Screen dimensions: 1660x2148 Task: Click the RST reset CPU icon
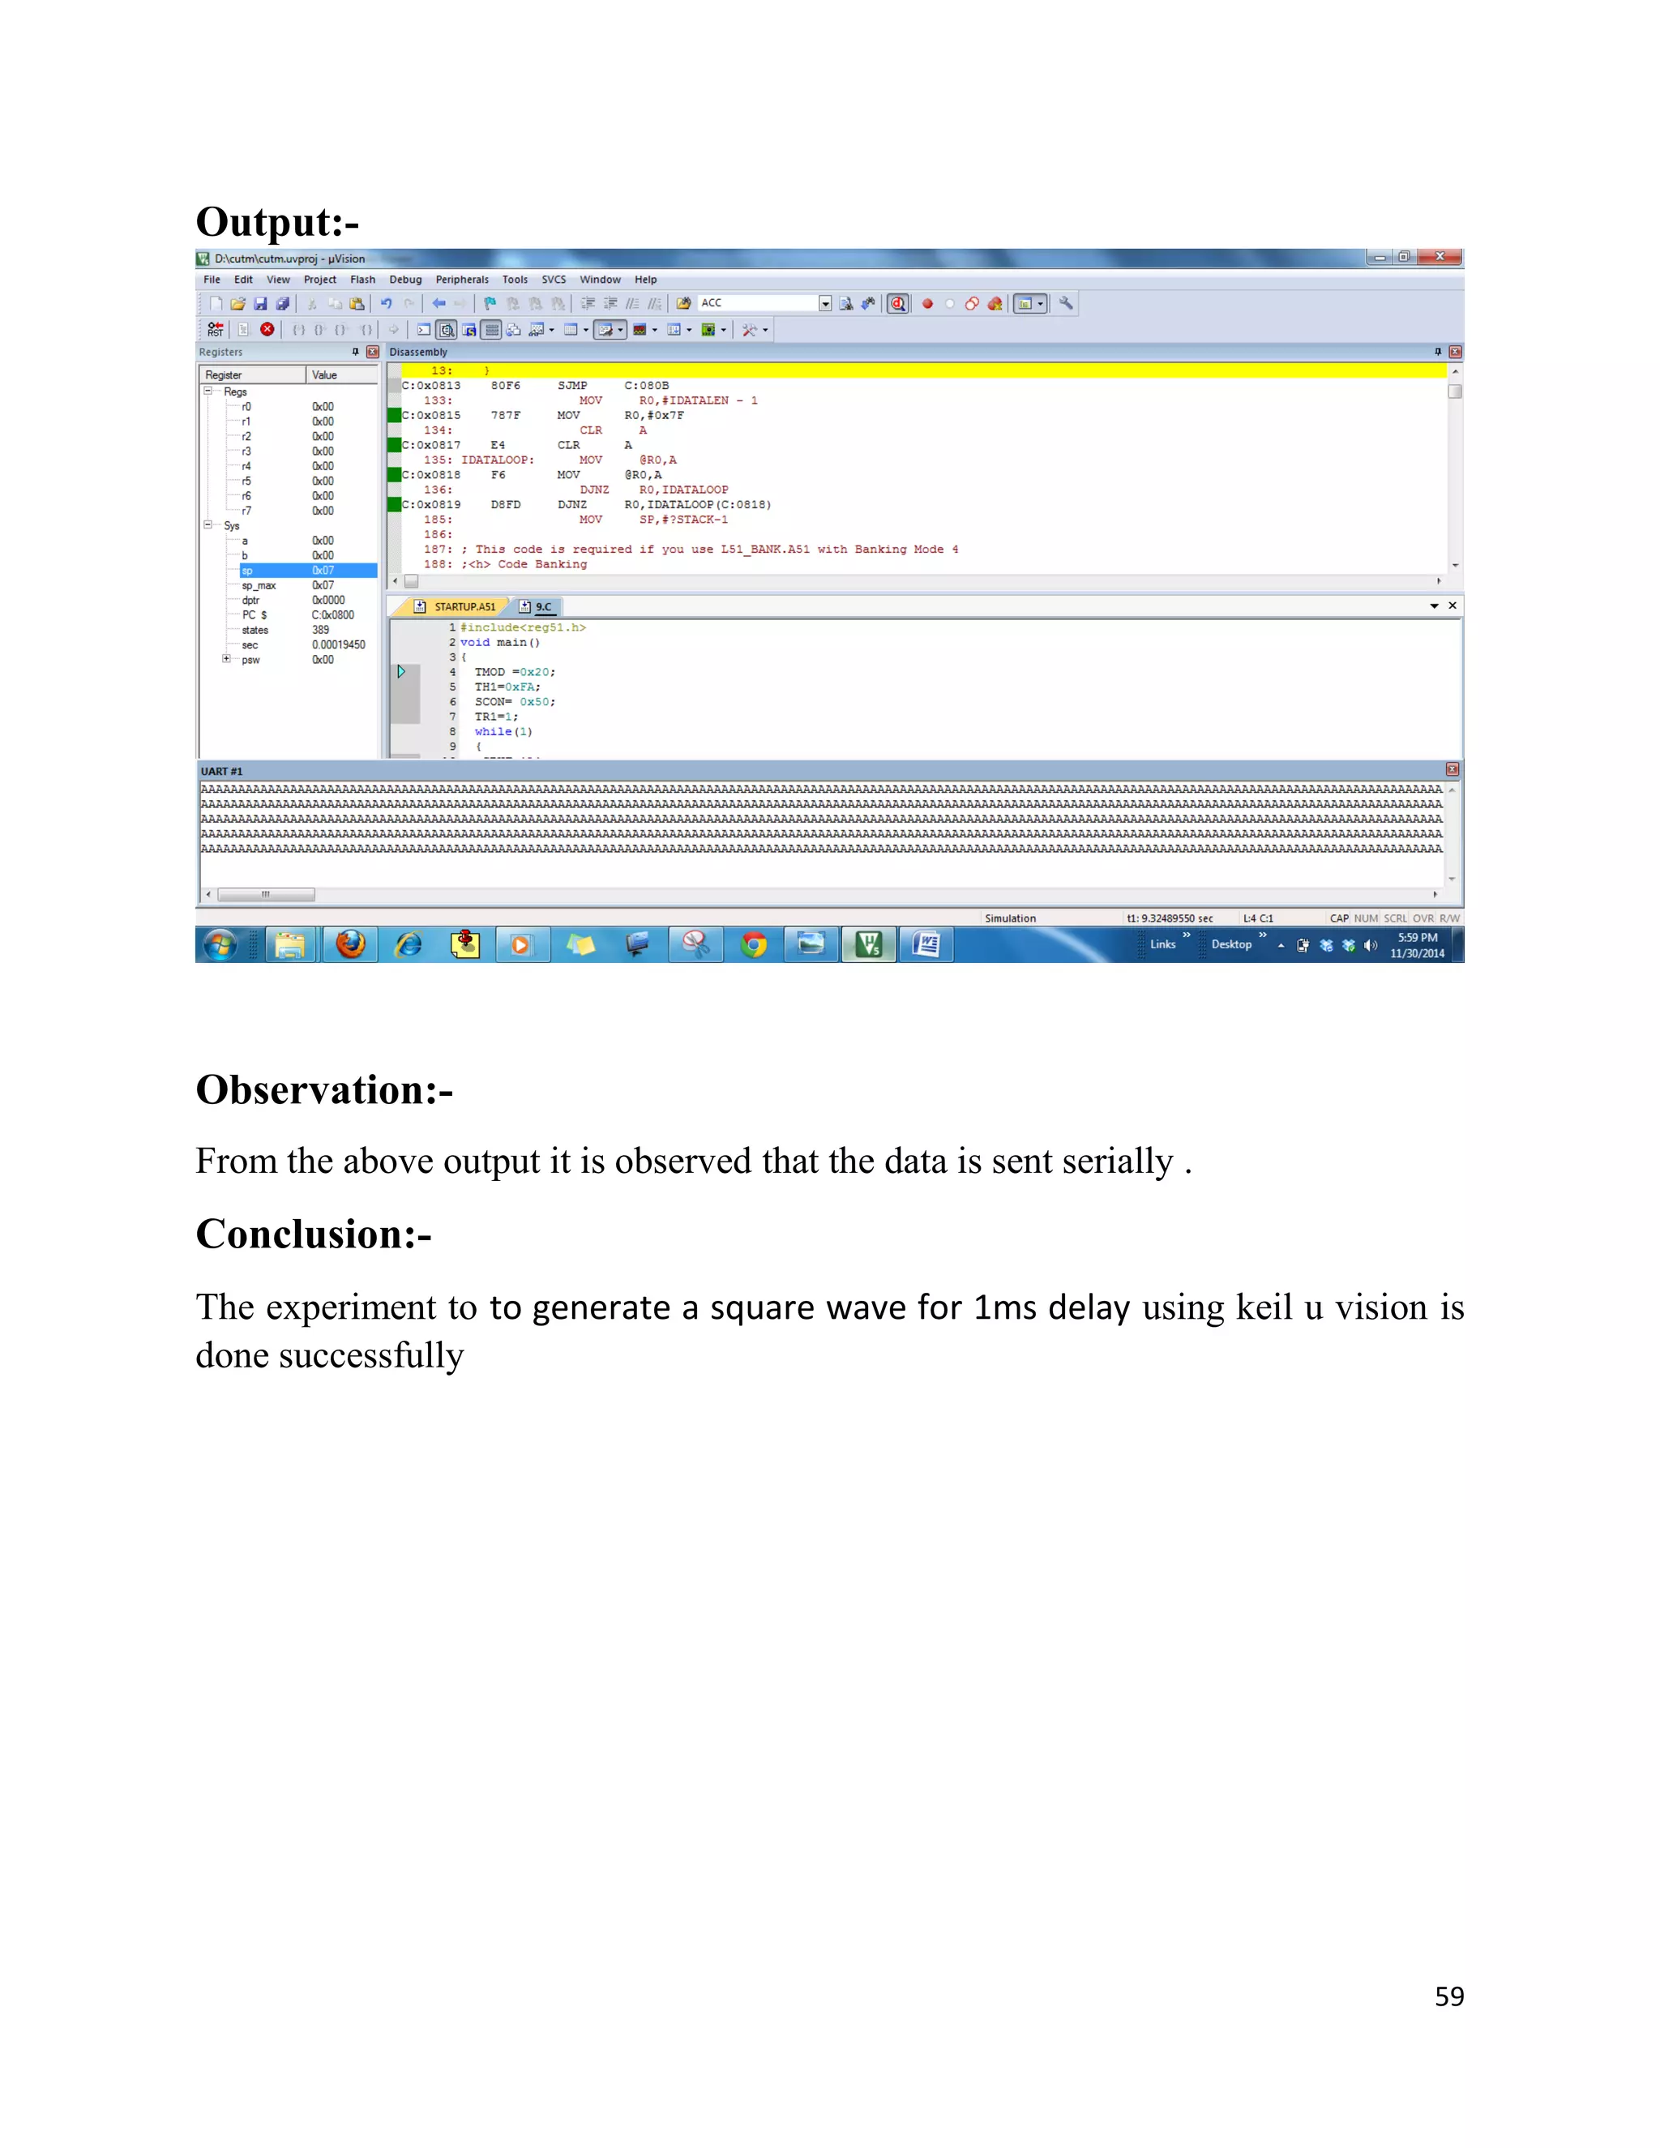[x=216, y=331]
